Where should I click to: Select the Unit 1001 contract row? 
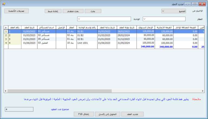click(87, 43)
